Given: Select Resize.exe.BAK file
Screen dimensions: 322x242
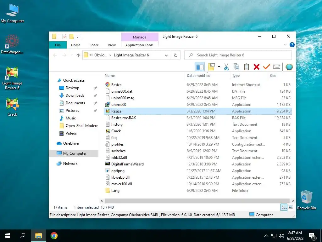Looking at the screenshot, I should tap(198, 118).
